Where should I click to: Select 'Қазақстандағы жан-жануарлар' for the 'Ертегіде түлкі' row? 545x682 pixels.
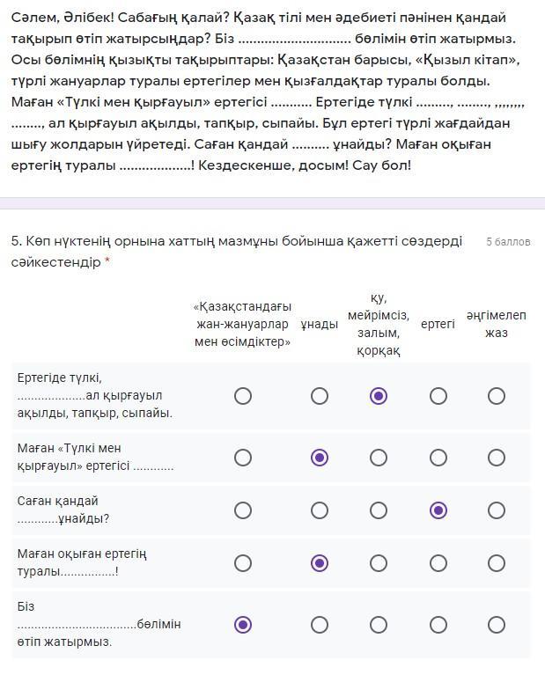tap(243, 396)
